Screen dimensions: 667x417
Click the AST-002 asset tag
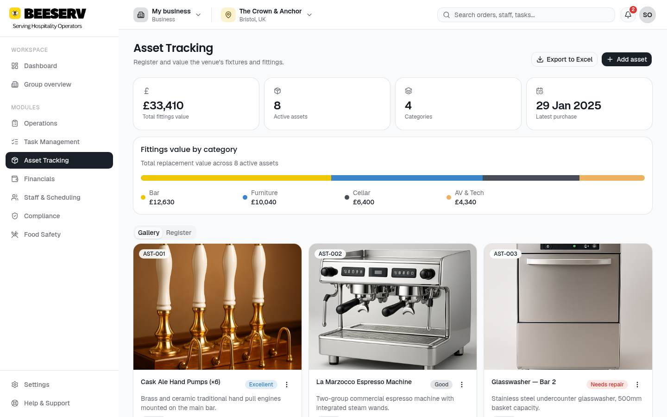coord(330,254)
